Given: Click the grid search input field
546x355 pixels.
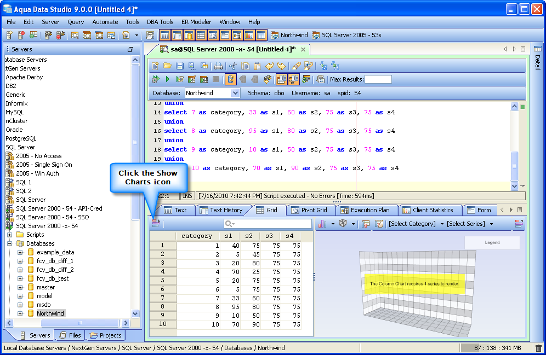Looking at the screenshot, I should (x=268, y=224).
